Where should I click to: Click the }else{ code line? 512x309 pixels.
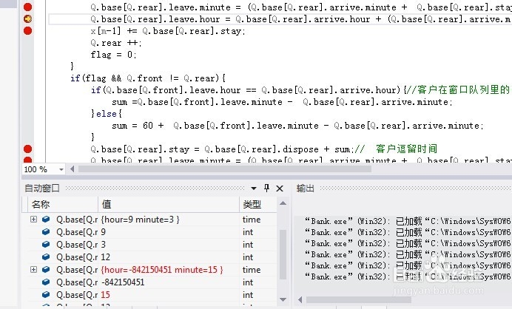pyautogui.click(x=107, y=114)
